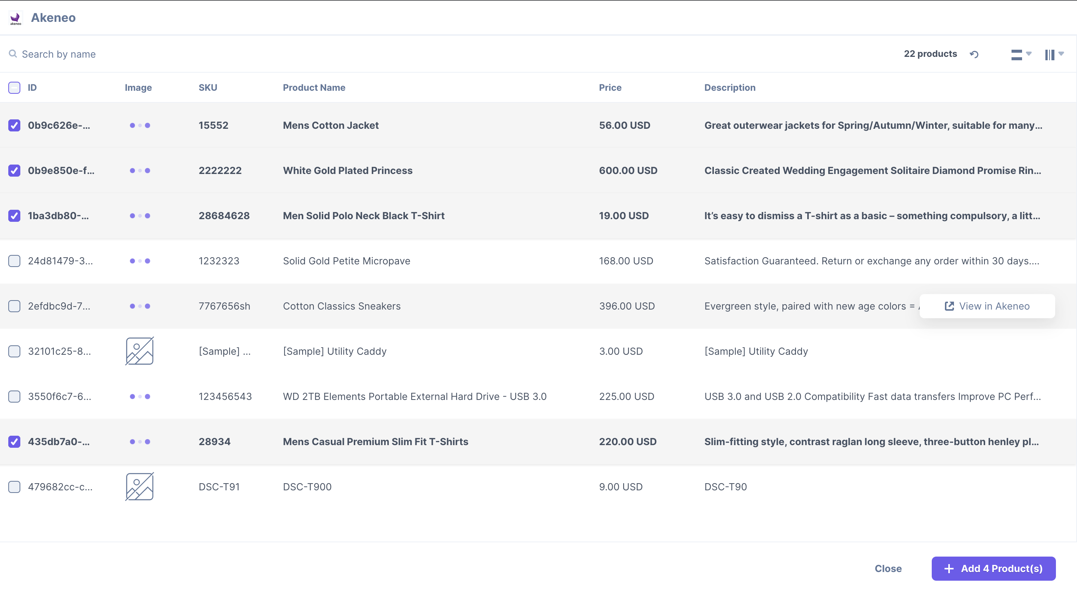Click the [Sample] Utility Caddy placeholder image

click(x=140, y=351)
